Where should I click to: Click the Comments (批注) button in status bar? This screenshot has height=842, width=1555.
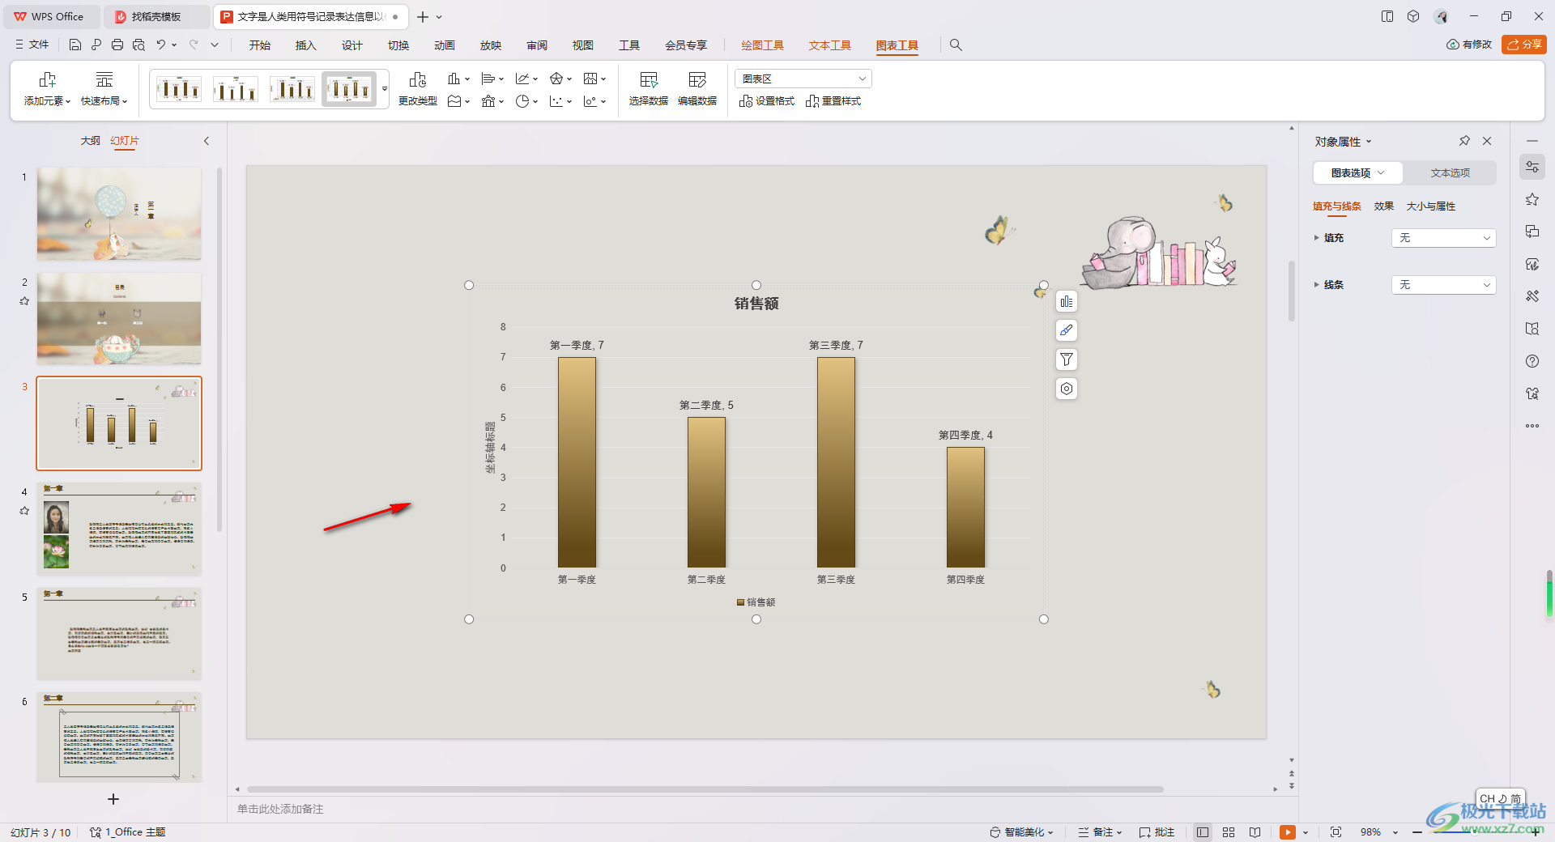[1157, 832]
